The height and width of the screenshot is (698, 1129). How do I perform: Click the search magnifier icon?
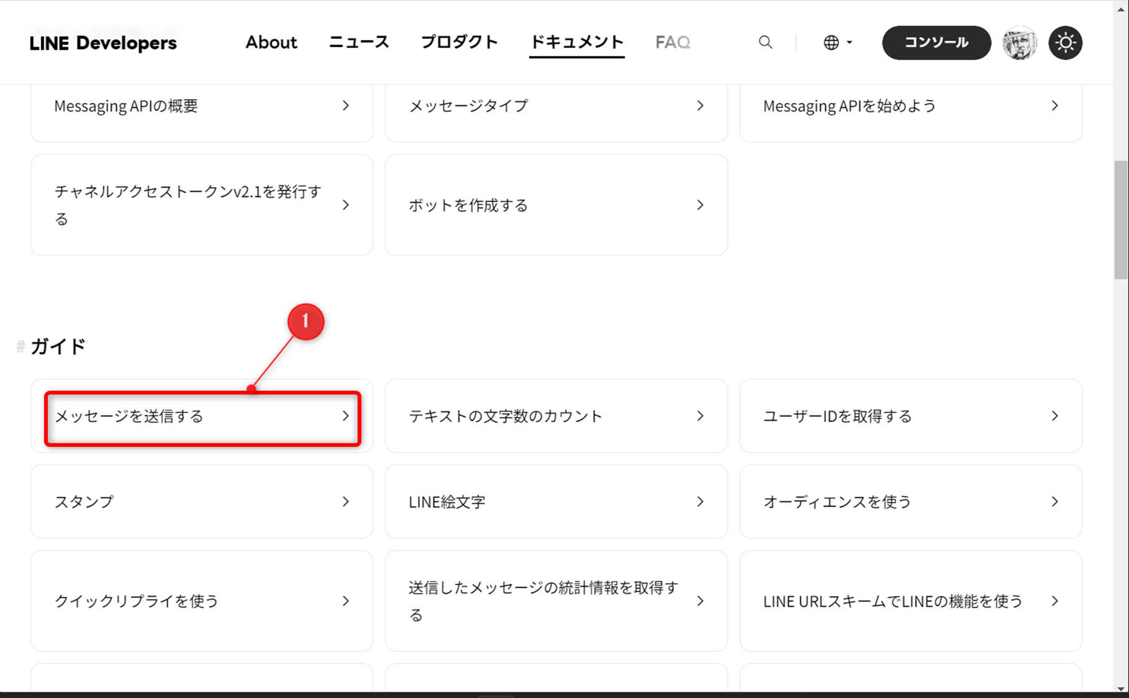pyautogui.click(x=766, y=42)
